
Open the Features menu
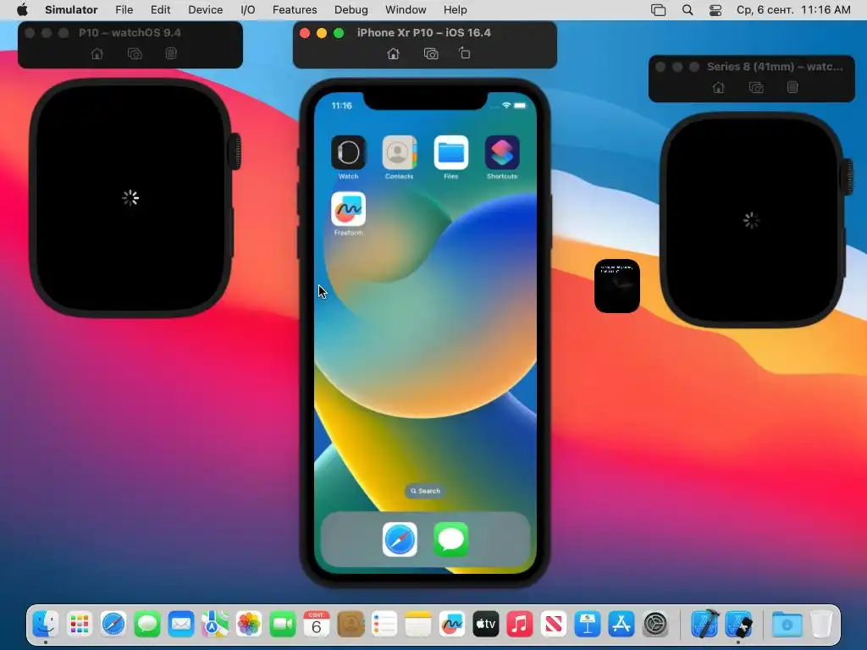click(295, 10)
